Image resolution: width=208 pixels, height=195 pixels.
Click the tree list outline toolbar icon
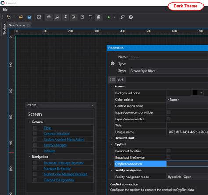click(90, 17)
